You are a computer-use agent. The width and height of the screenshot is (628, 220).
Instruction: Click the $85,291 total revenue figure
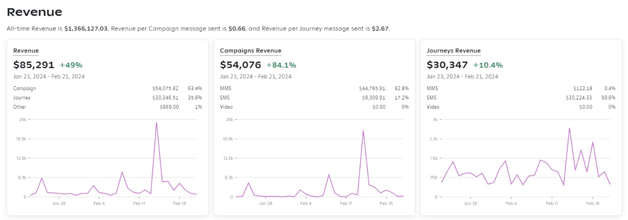click(34, 65)
